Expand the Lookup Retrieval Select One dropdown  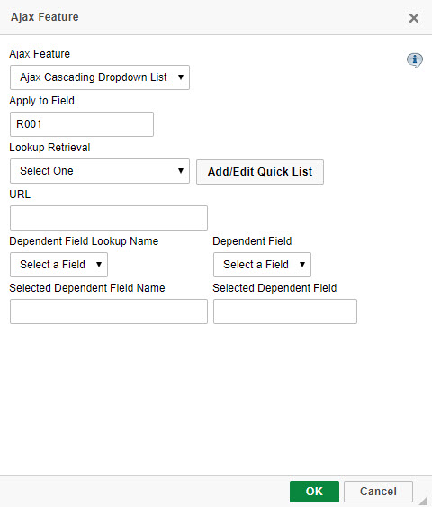coord(100,171)
